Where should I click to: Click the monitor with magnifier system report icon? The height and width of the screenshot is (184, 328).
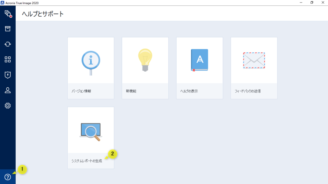(91, 132)
